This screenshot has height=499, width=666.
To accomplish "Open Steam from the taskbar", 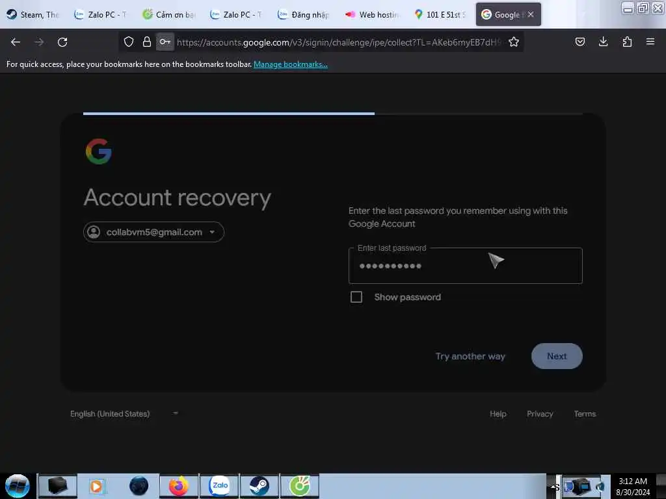I will coord(259,486).
